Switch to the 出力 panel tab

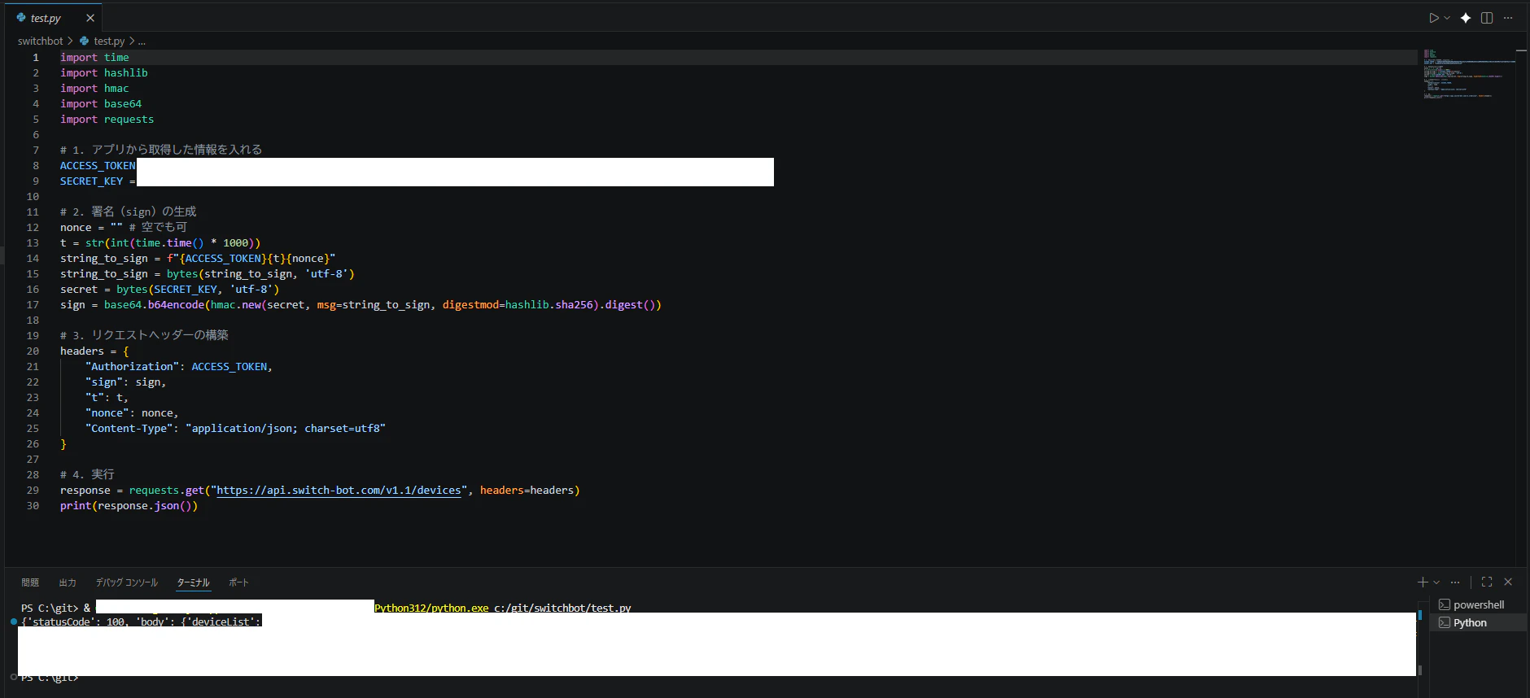tap(68, 582)
